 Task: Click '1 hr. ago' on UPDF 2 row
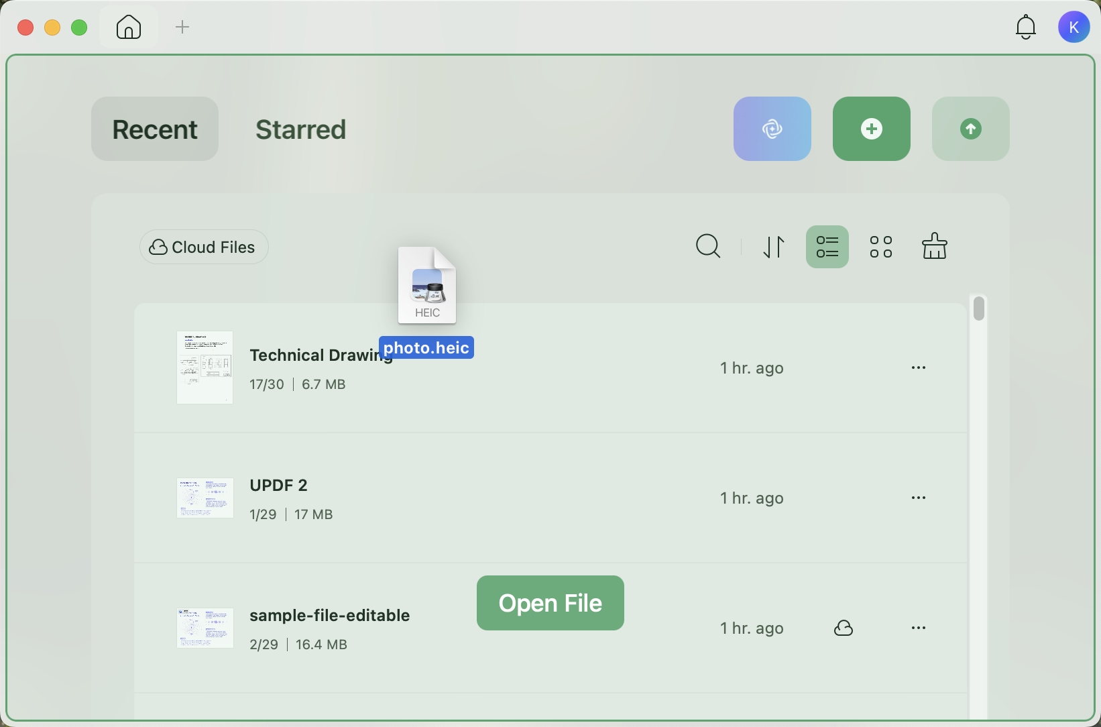click(752, 498)
